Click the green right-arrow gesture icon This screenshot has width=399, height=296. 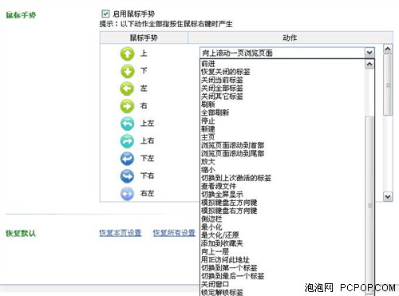127,106
